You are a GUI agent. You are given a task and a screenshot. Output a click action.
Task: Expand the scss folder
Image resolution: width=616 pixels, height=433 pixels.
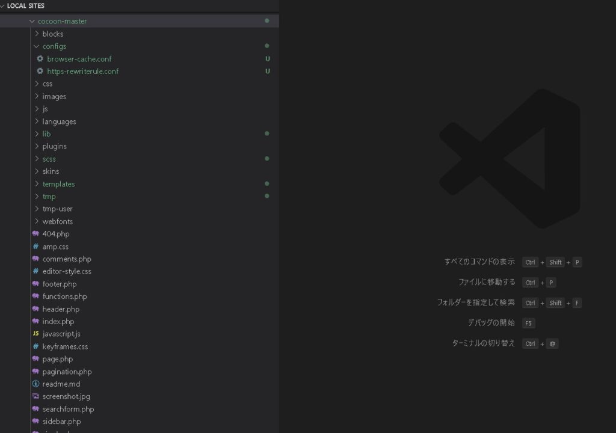coord(49,159)
